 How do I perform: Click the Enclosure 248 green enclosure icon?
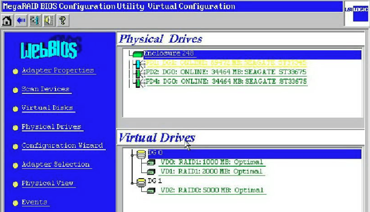138,54
